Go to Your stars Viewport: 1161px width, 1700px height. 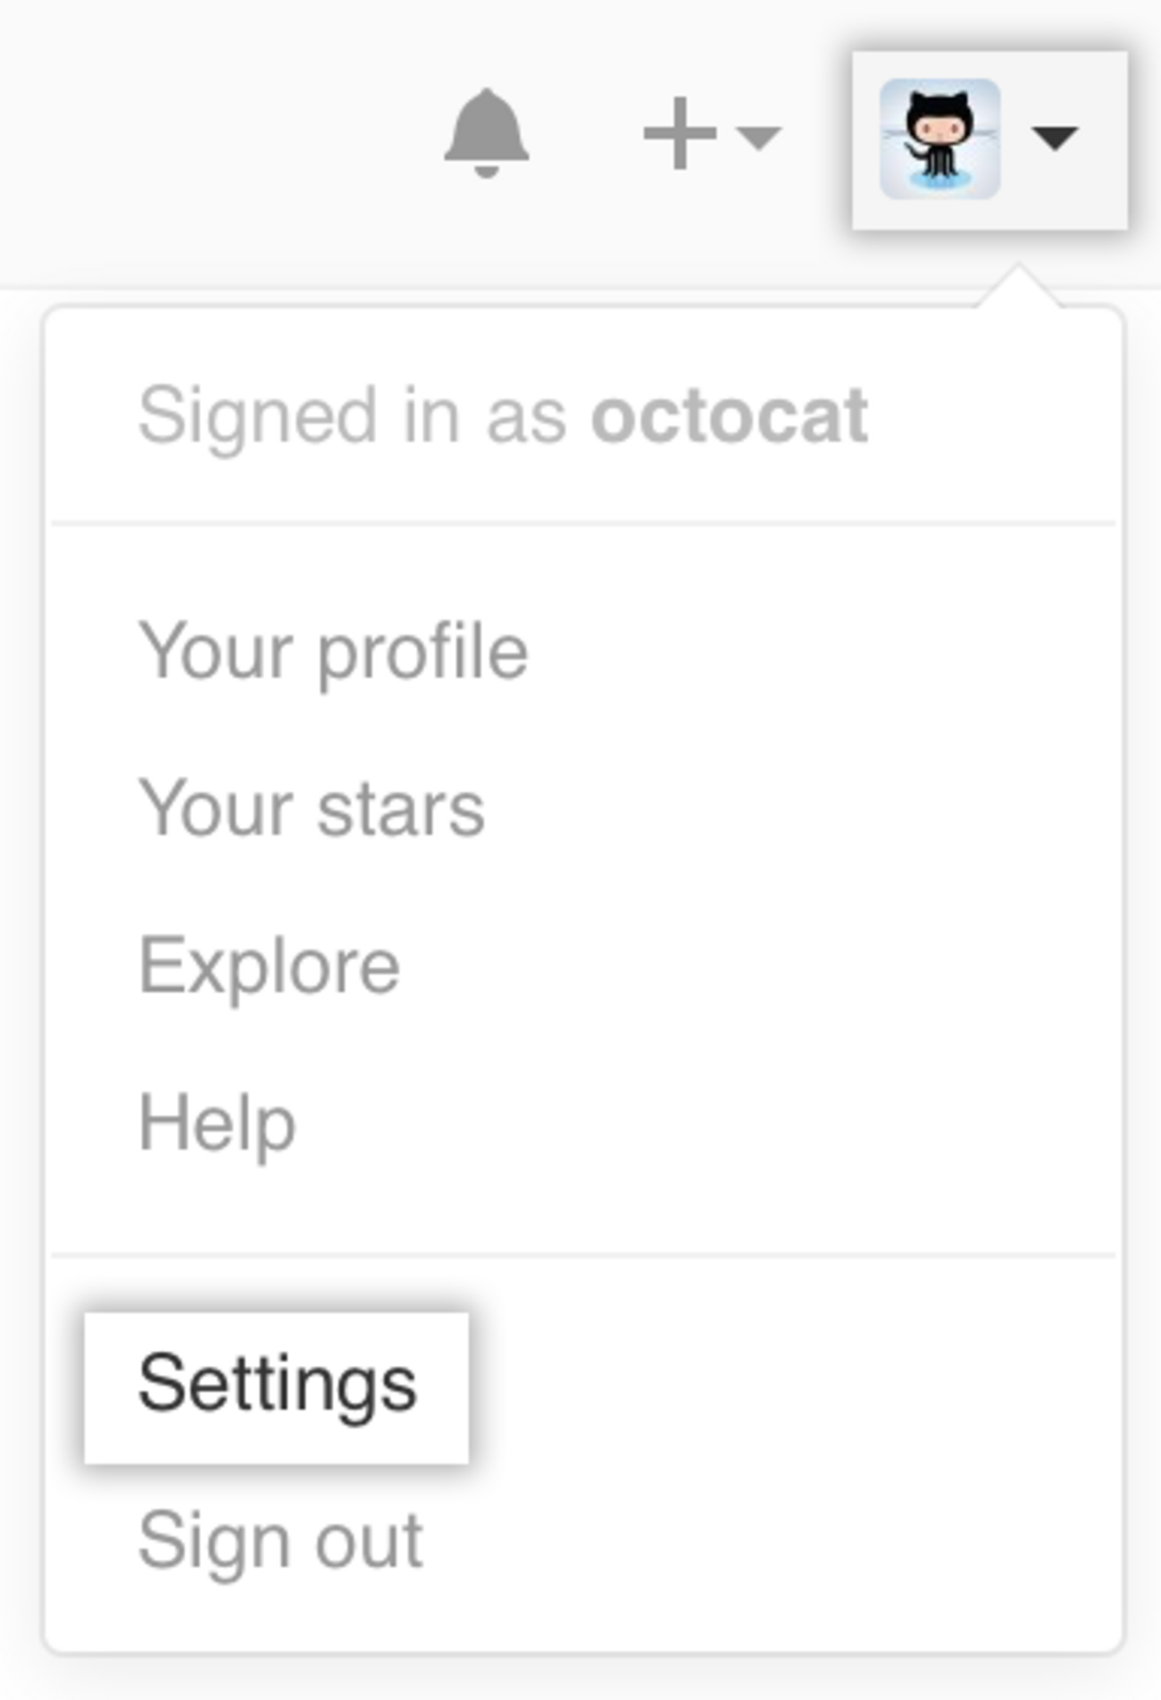point(312,809)
